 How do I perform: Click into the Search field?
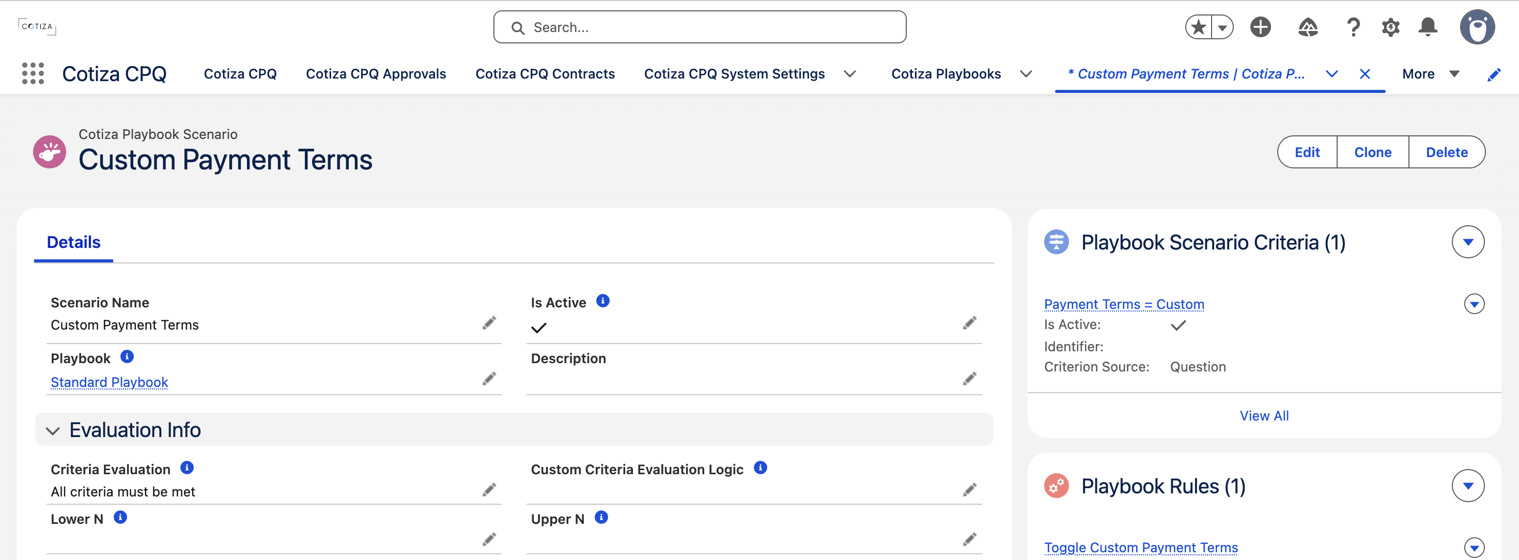pyautogui.click(x=700, y=27)
